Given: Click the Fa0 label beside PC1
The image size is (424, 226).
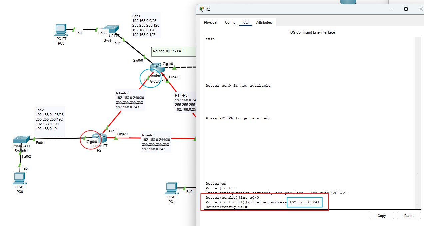Looking at the screenshot, I should pos(189,192).
